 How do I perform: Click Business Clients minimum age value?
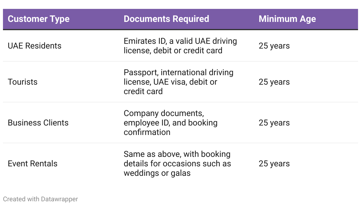click(274, 123)
